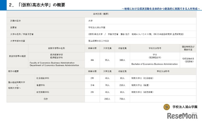Select 2年 in the 幼児教育学科 row
202x123 pixels.
(x=92, y=92)
